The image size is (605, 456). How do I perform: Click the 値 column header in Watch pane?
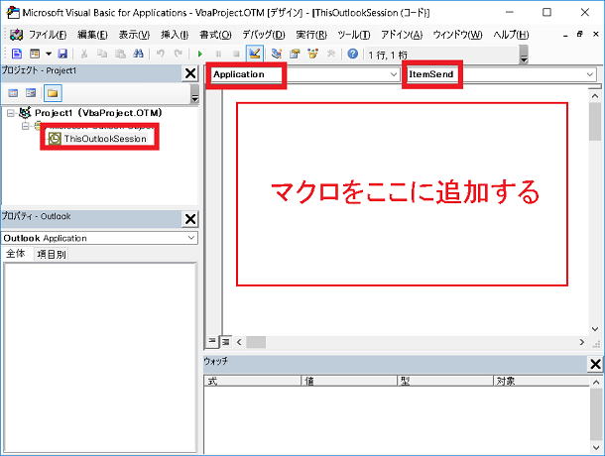[x=349, y=382]
